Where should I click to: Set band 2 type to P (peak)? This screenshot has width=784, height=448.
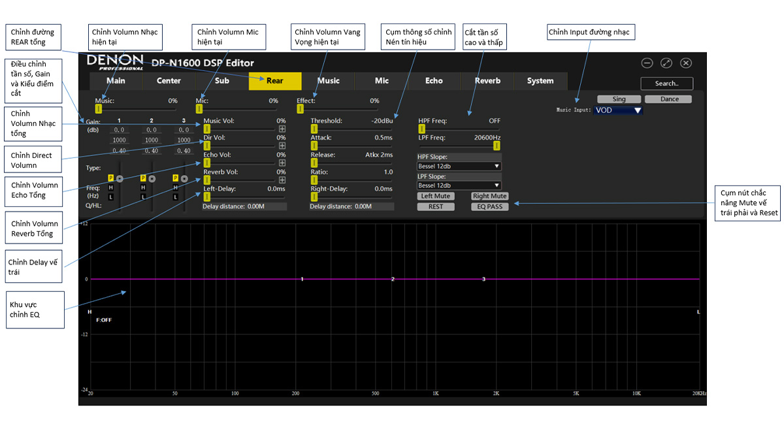[x=143, y=178]
